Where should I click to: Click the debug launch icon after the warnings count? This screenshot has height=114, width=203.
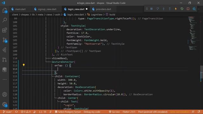pos(35,112)
